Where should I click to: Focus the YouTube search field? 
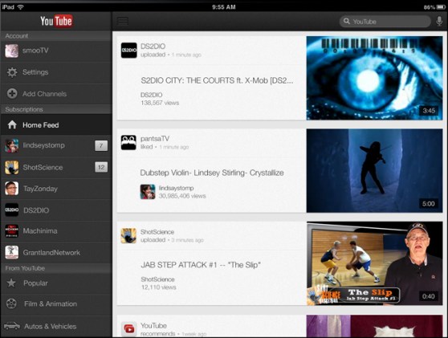pyautogui.click(x=385, y=22)
